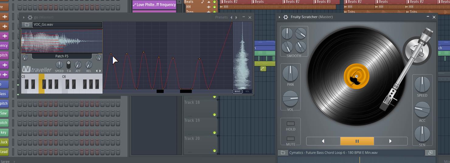This screenshot has height=163, width=450.
Task: Select the Lead channel button in channel rack
Action: tap(4, 151)
